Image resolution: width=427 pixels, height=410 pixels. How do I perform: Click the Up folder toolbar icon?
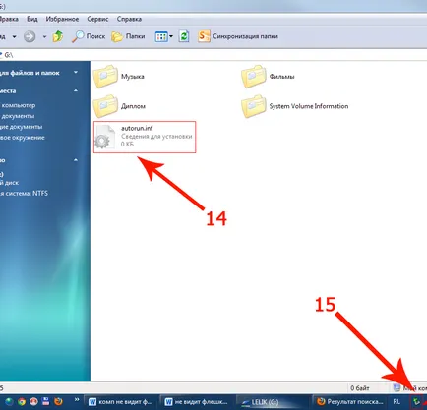(58, 36)
